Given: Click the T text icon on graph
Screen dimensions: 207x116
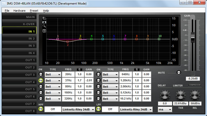Looking at the screenshot, I should (x=44, y=31).
